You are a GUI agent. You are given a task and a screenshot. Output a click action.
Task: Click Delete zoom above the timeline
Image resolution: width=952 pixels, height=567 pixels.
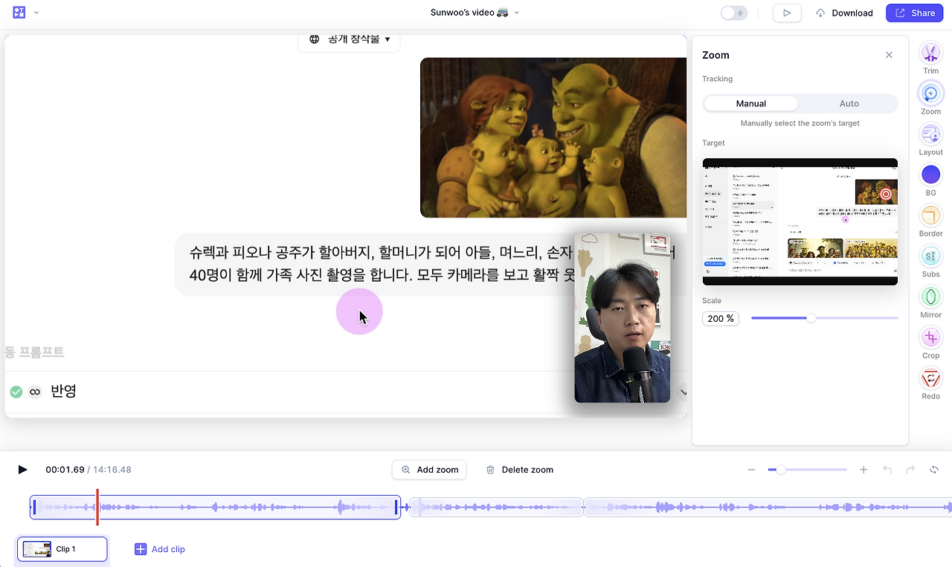[x=519, y=470]
